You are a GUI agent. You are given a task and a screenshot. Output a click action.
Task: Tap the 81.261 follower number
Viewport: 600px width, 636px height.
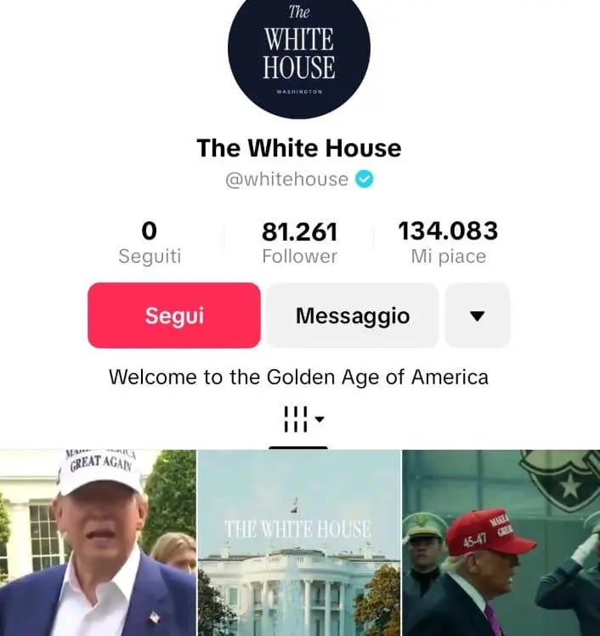[300, 231]
